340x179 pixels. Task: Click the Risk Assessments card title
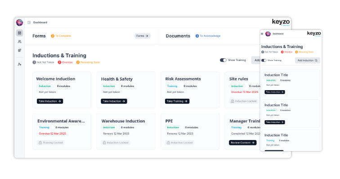[183, 79]
